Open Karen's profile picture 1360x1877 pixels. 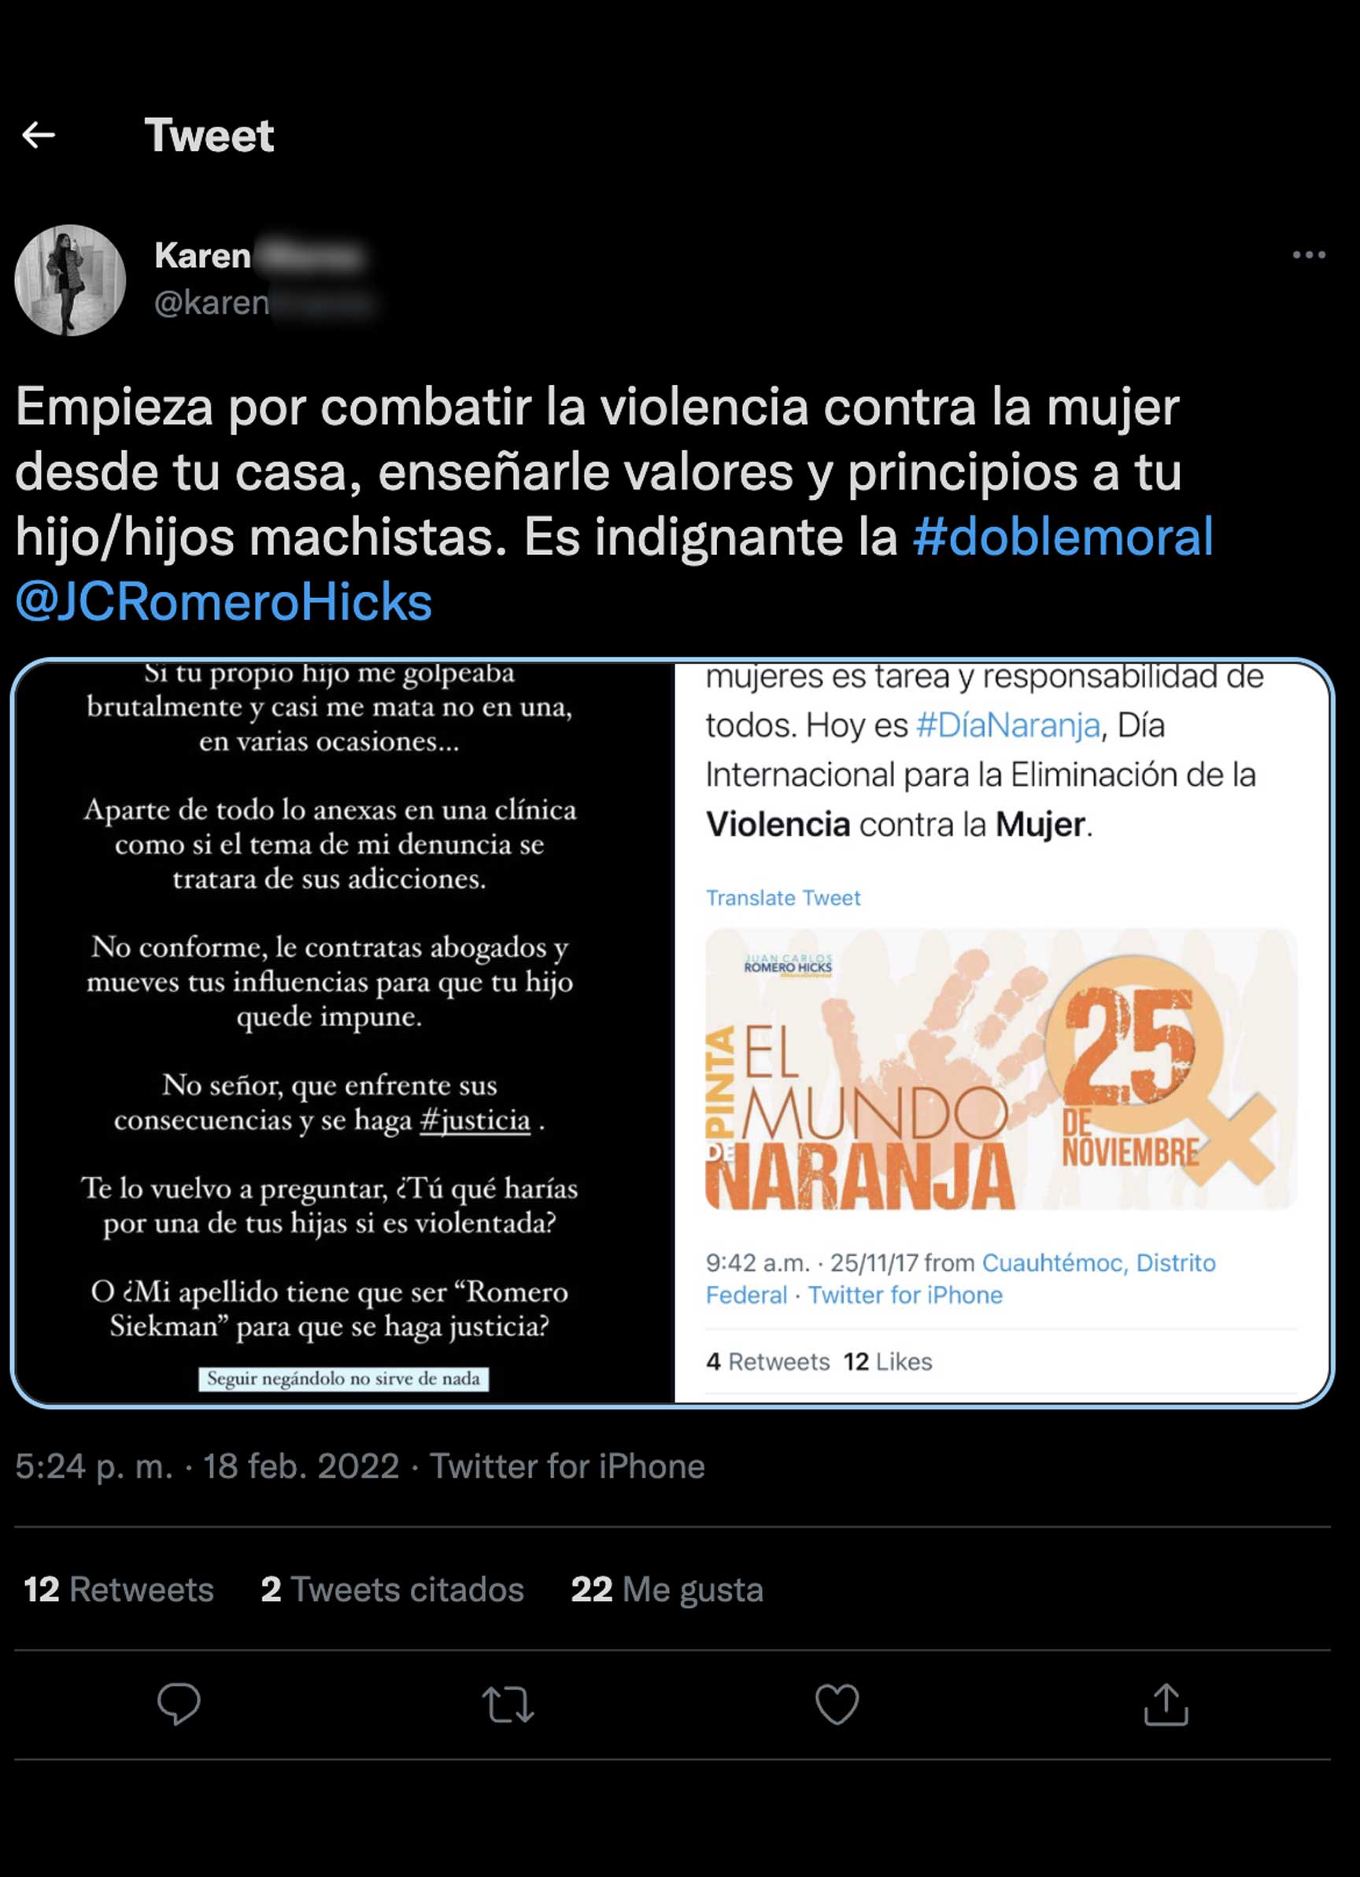pyautogui.click(x=70, y=279)
